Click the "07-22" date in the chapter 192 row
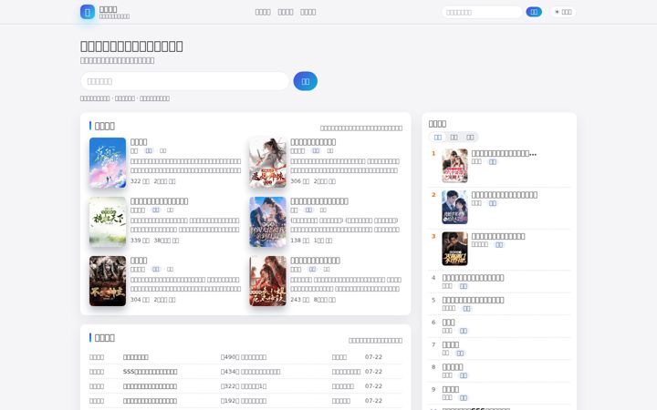Viewport: 657px width, 410px height. [373, 401]
